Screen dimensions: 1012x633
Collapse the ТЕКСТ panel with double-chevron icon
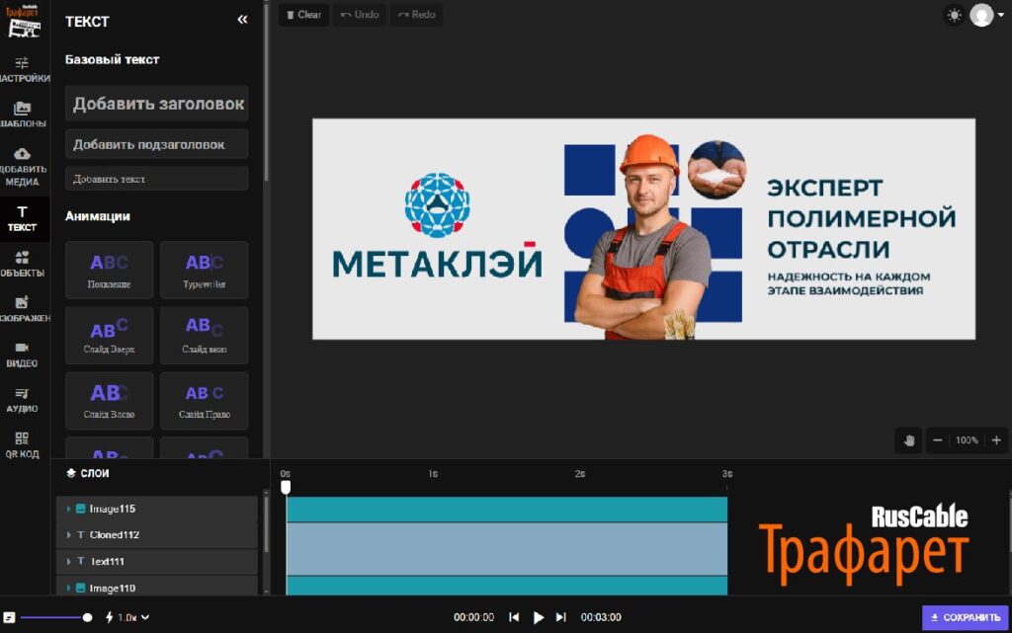(242, 20)
